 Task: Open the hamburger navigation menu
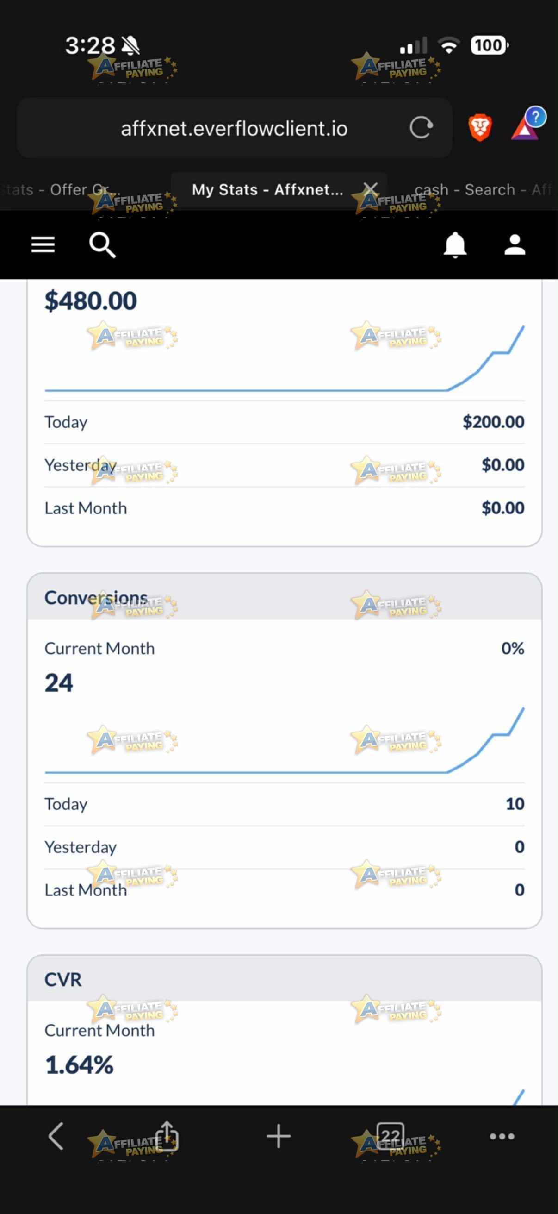43,244
